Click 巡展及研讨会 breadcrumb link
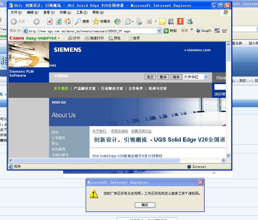 point(141,131)
